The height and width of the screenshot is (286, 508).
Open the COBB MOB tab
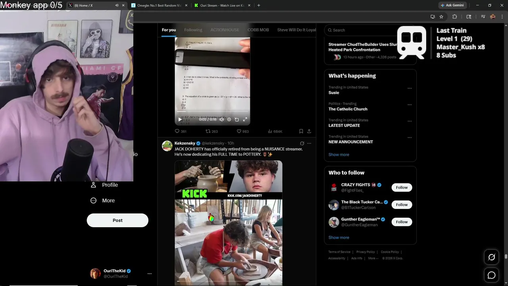point(258,30)
